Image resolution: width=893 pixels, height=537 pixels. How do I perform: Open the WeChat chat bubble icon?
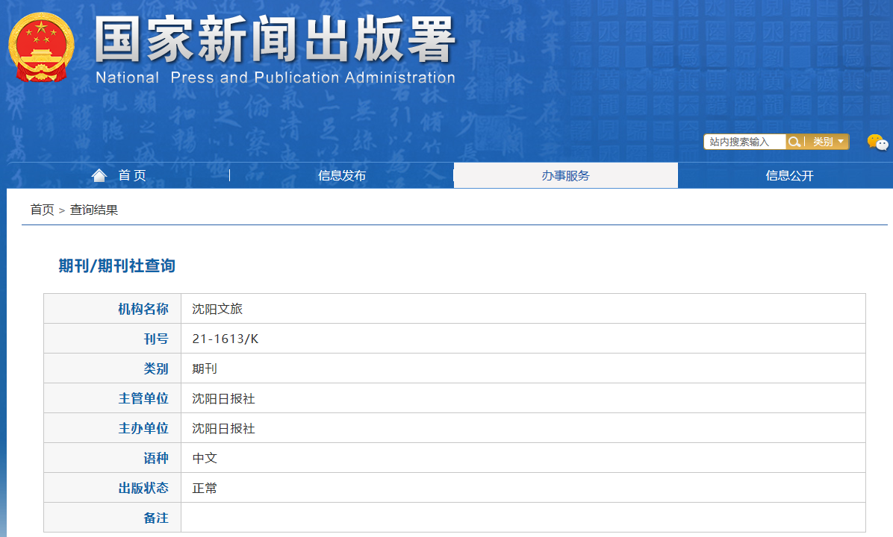pos(877,142)
